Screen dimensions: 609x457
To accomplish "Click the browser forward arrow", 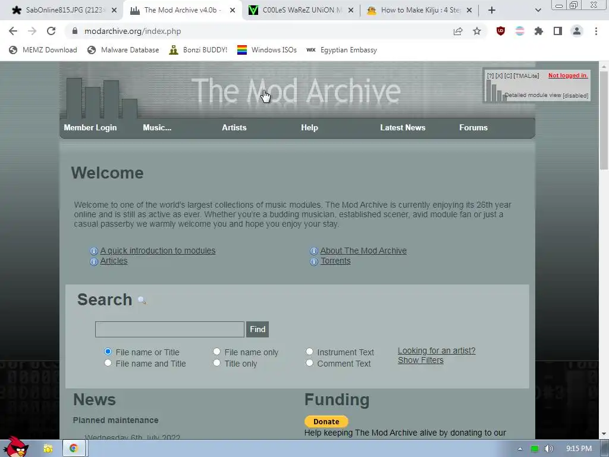I will click(32, 31).
